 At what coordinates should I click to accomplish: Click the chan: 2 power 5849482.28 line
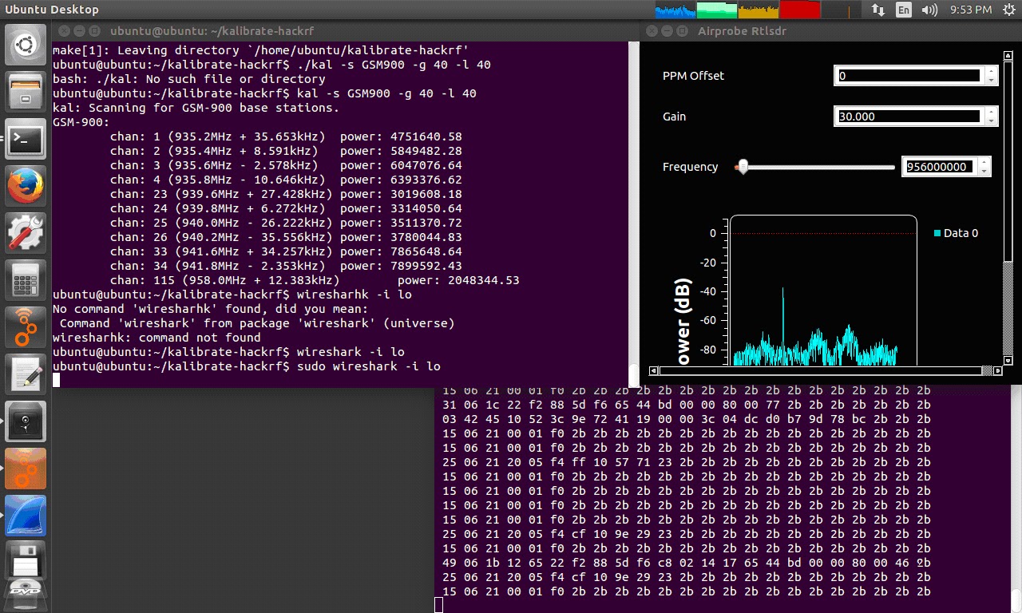(x=286, y=151)
